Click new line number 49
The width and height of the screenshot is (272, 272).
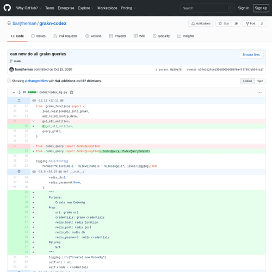click(x=26, y=257)
